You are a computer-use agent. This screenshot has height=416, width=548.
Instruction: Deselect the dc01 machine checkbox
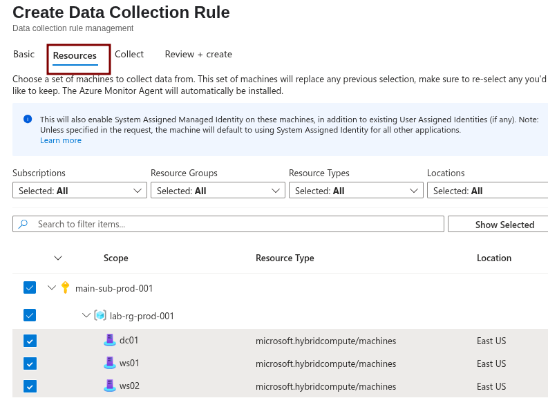click(30, 341)
